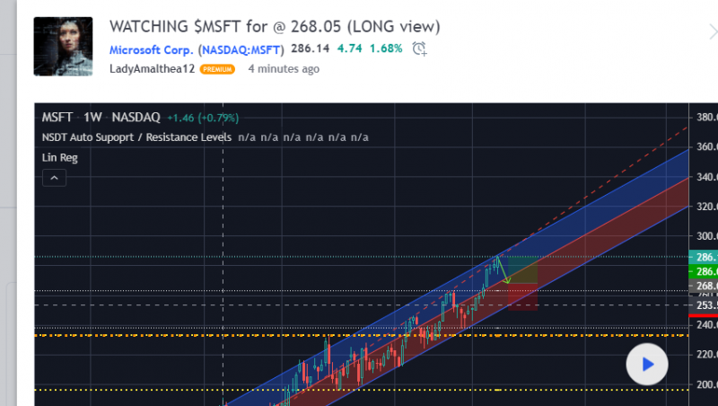The height and width of the screenshot is (406, 718).
Task: Click the green 286.0 price axis label
Action: coord(703,271)
